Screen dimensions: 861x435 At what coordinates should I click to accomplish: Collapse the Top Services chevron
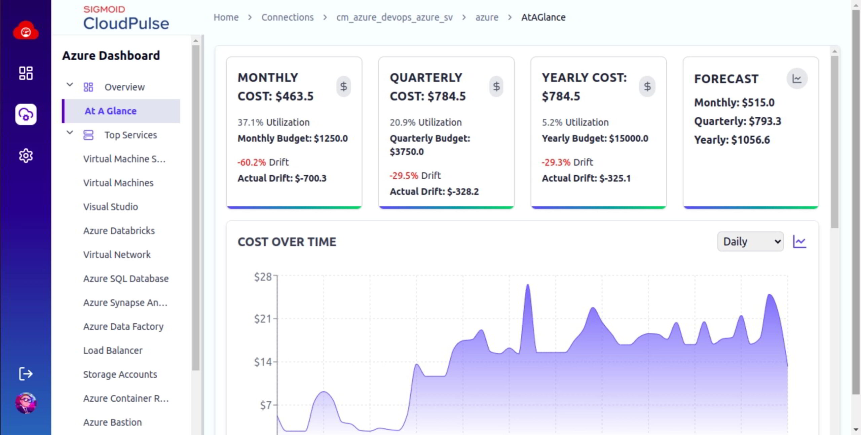tap(70, 133)
